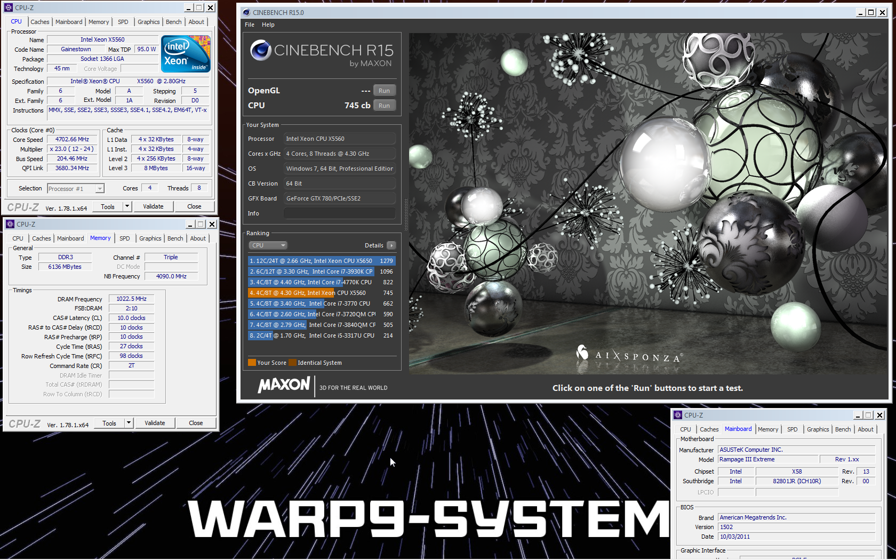
Task: Select CPU tab in the Memory CPU-Z window
Action: point(18,238)
